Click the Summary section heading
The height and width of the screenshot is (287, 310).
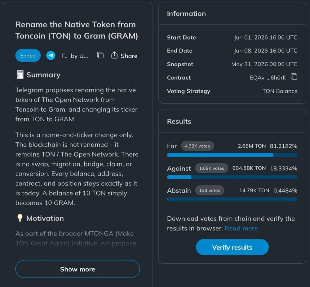(43, 75)
